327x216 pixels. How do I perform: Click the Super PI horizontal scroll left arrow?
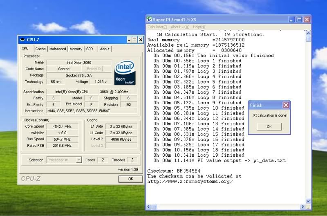149,207
